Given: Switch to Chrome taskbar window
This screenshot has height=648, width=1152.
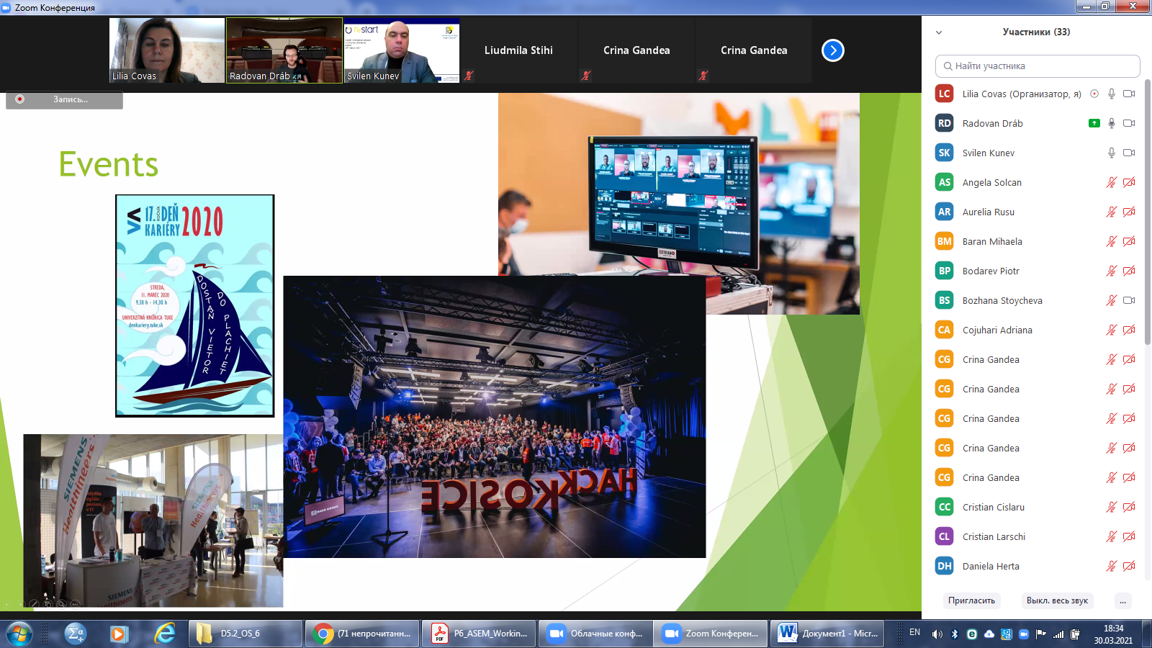Looking at the screenshot, I should [362, 634].
